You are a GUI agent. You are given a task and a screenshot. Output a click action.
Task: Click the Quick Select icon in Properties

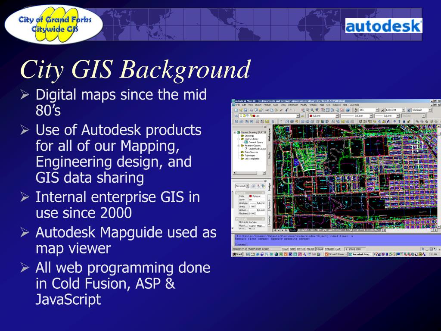[263, 186]
